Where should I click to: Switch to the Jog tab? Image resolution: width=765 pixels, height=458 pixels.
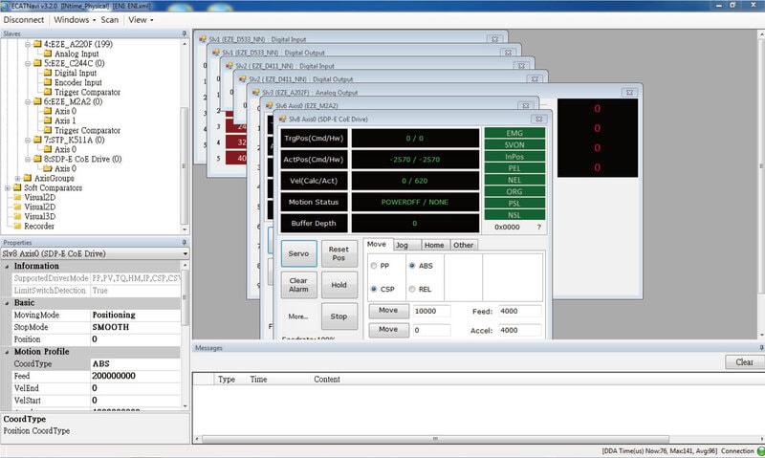(x=402, y=245)
